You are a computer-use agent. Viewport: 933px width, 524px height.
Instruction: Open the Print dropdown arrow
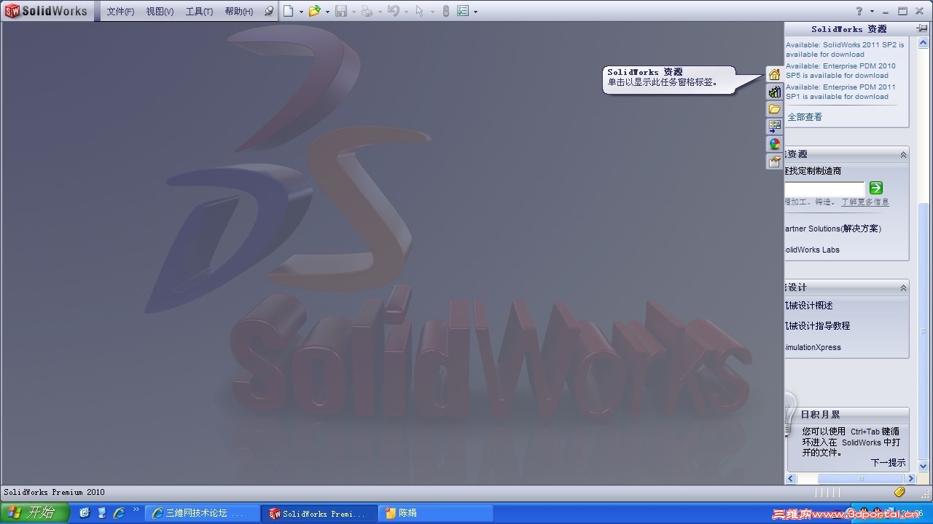[380, 12]
